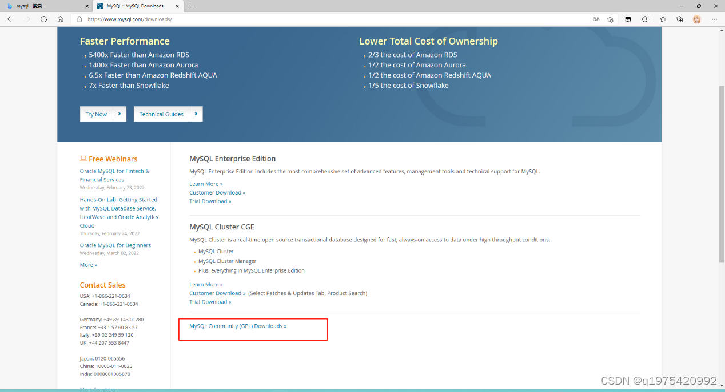Image resolution: width=725 pixels, height=392 pixels.
Task: Click the MySQL Enterprise Edition heading
Action: point(233,159)
